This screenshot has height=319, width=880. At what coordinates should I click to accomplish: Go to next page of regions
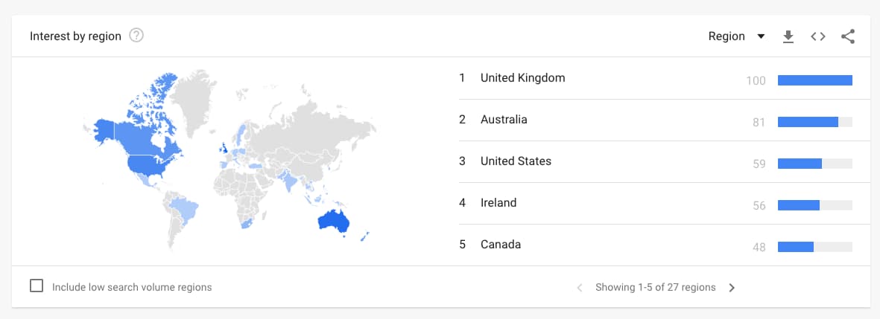pyautogui.click(x=732, y=288)
